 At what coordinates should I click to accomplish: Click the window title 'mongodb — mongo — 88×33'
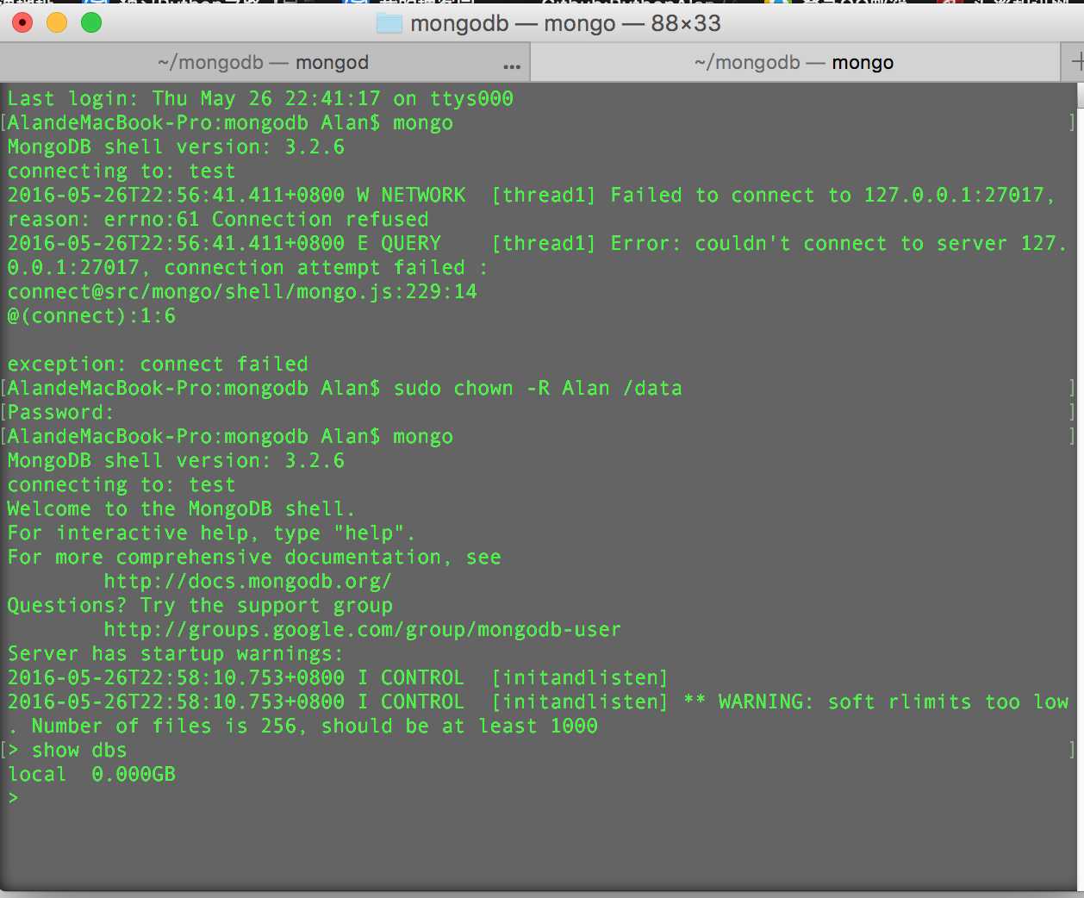(565, 23)
